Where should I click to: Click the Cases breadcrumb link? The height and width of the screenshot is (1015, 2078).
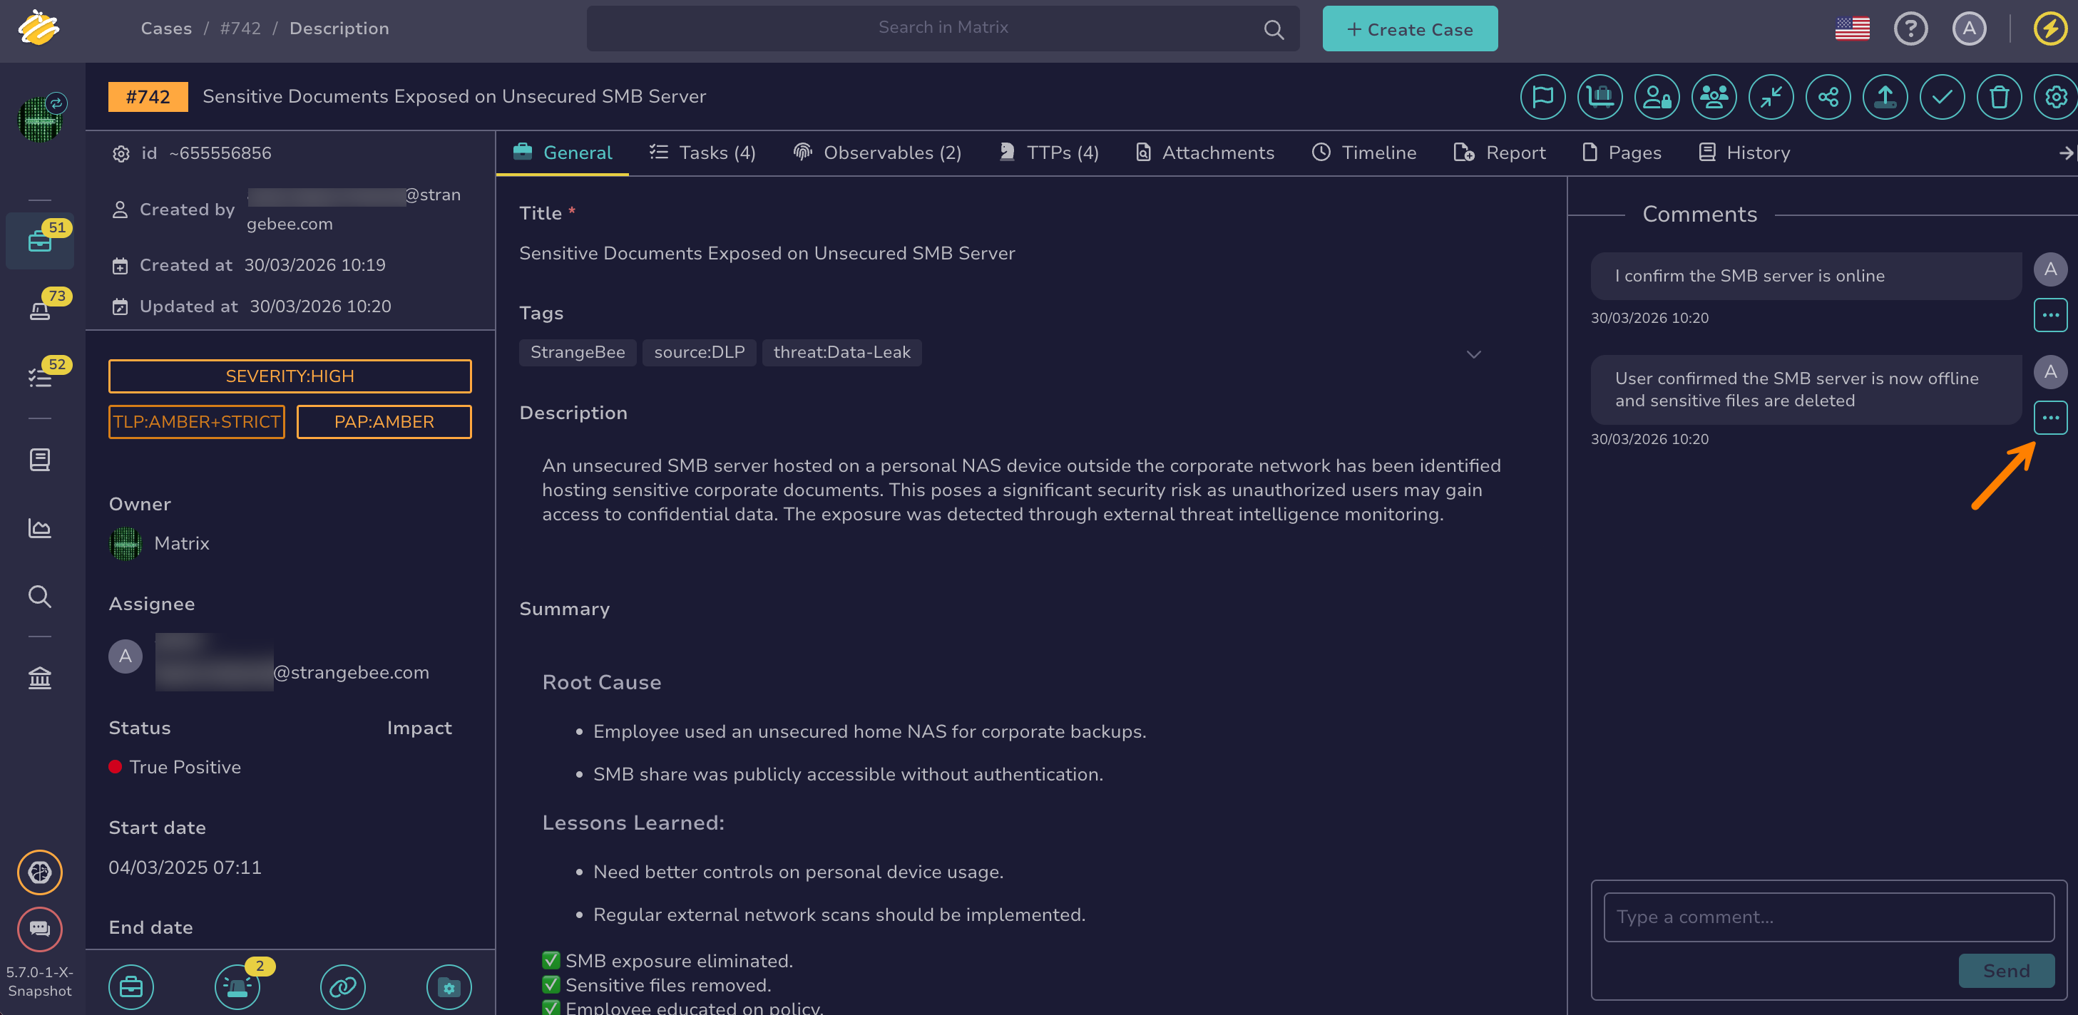166,29
